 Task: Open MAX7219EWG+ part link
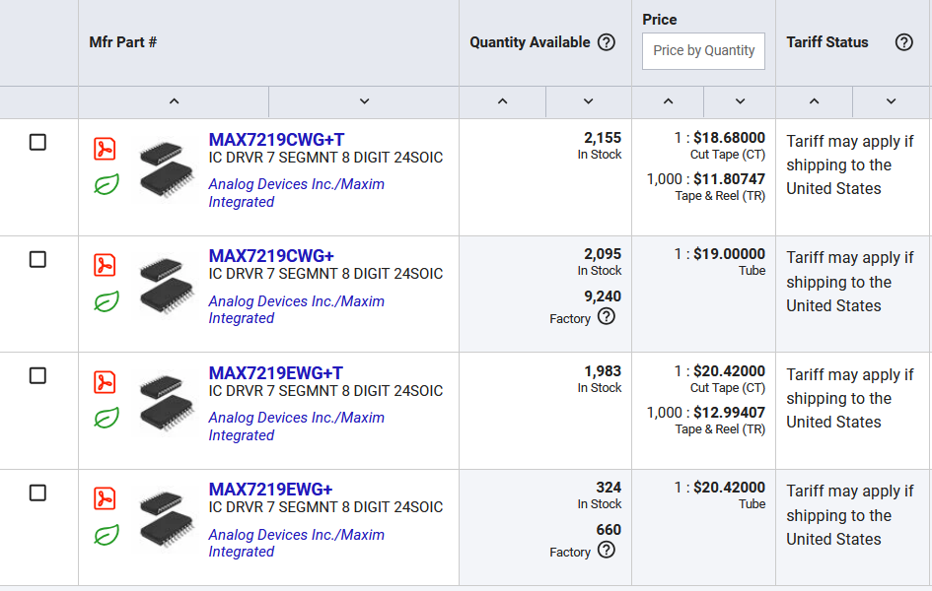pyautogui.click(x=270, y=490)
